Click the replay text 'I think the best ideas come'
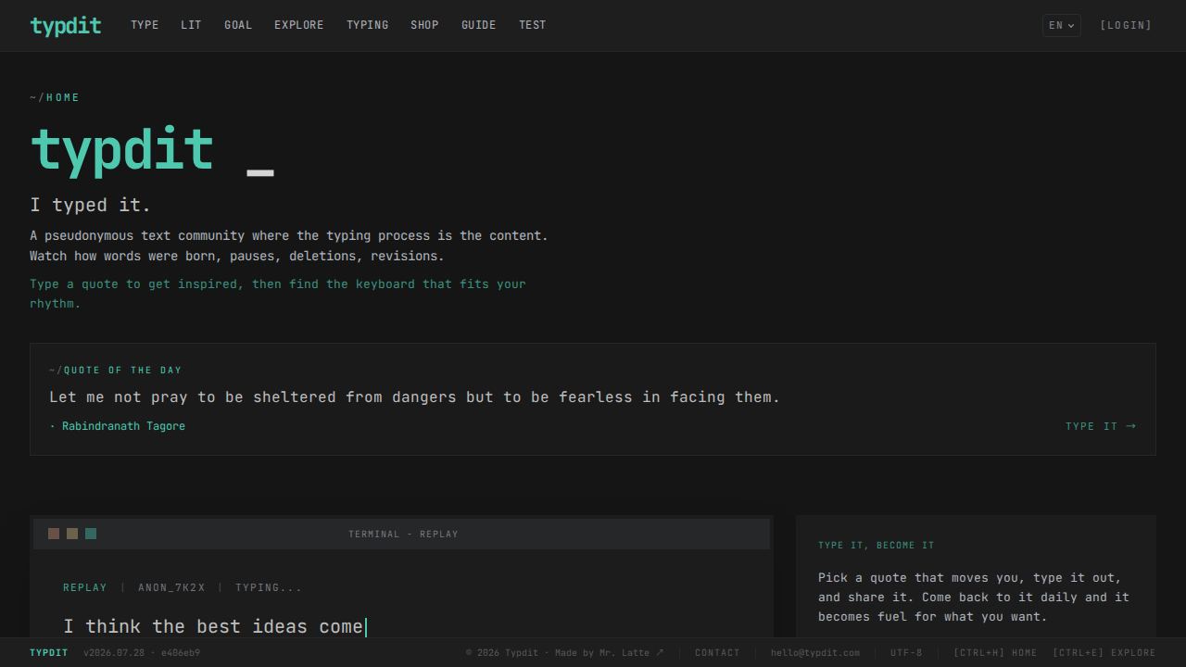 pos(213,627)
